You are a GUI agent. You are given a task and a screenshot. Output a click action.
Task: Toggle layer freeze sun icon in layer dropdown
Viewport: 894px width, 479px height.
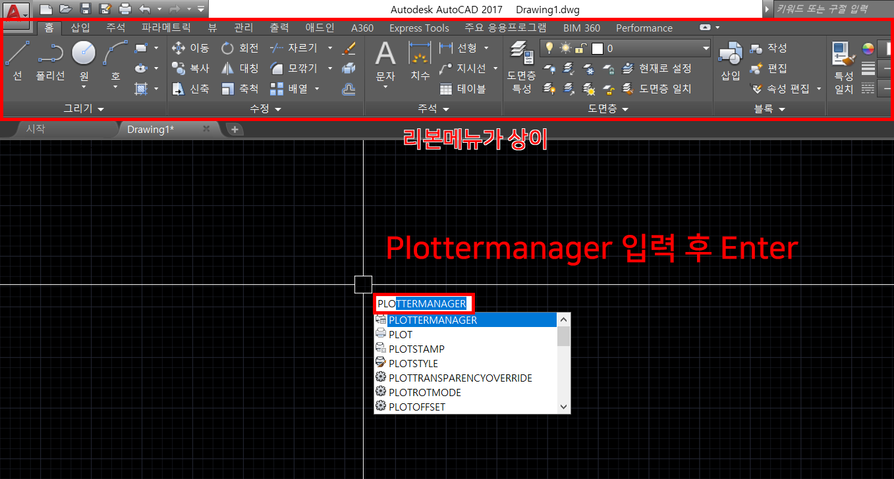[565, 48]
